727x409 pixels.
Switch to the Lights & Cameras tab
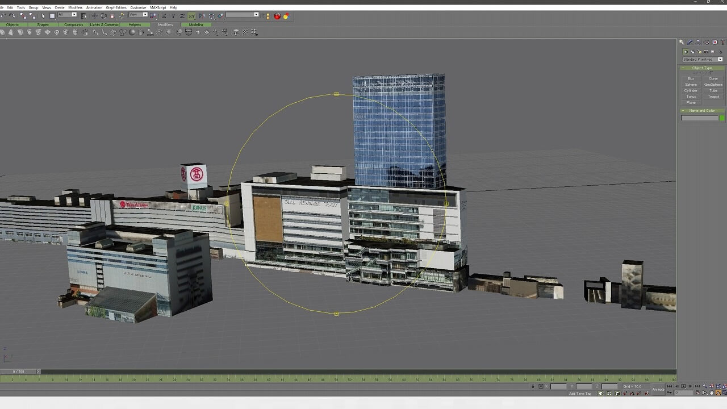(x=104, y=24)
